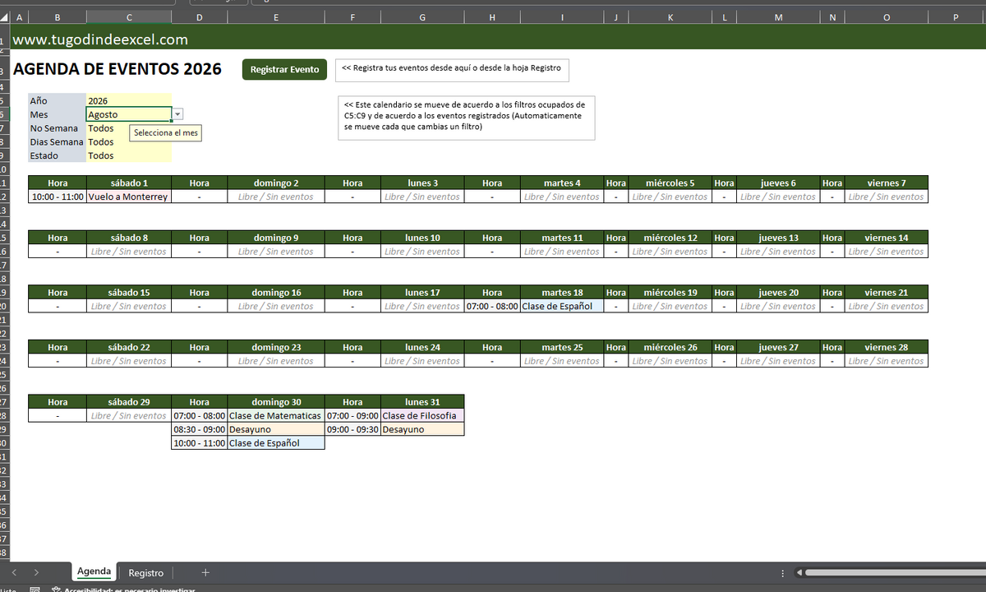Select column P header
This screenshot has width=986, height=592.
coord(956,16)
